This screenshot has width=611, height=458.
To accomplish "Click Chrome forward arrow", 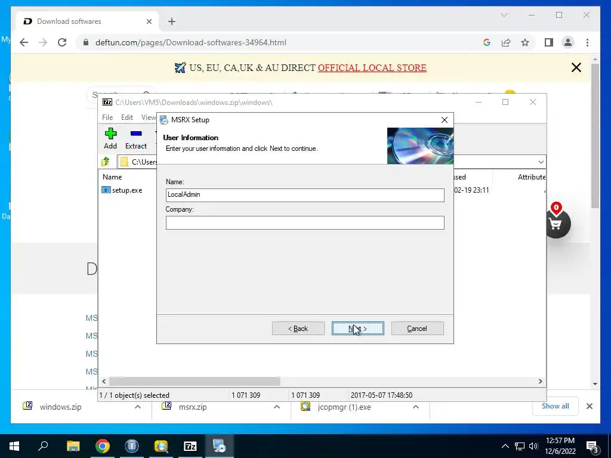I will pyautogui.click(x=43, y=42).
